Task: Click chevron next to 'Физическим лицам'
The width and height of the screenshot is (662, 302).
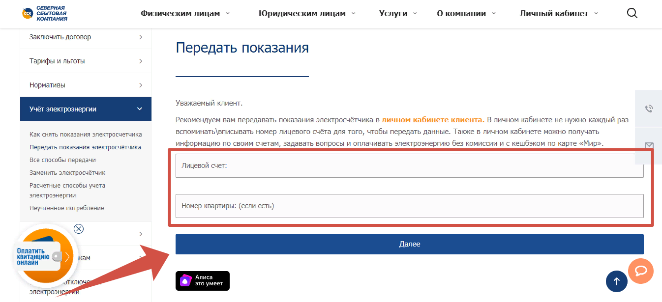Action: pyautogui.click(x=227, y=13)
